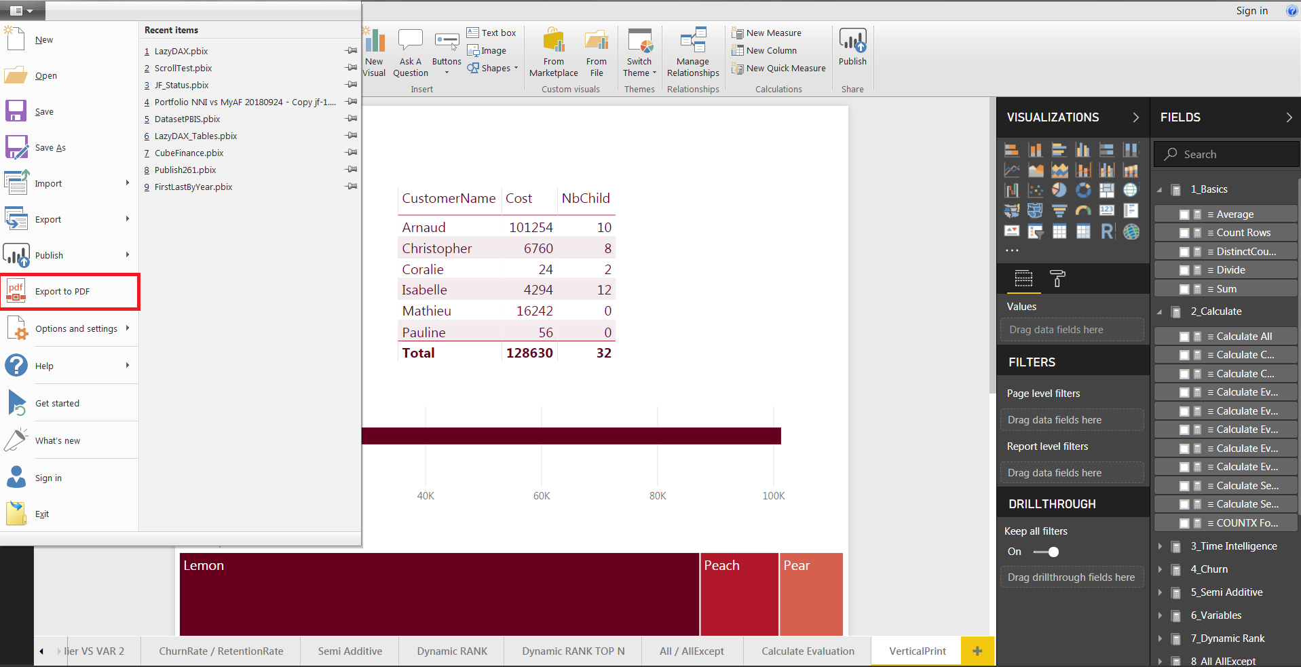
Task: Check the Average measure checkbox
Action: click(1184, 214)
